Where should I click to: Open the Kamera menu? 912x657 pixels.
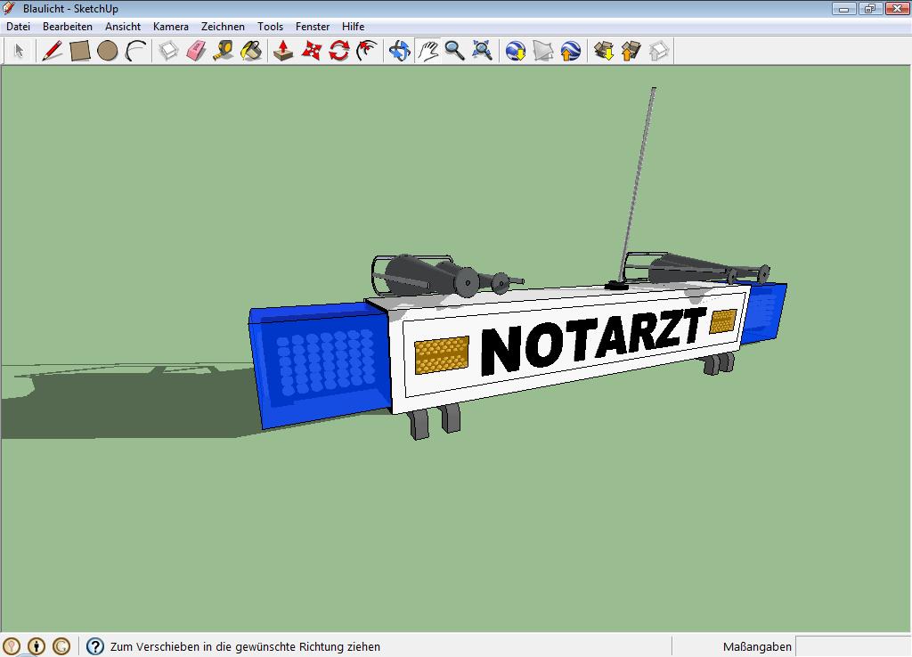tap(170, 27)
